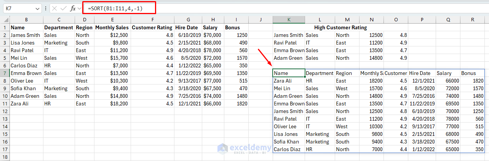489x161 pixels.
Task: Select column R header
Action: [472, 20]
